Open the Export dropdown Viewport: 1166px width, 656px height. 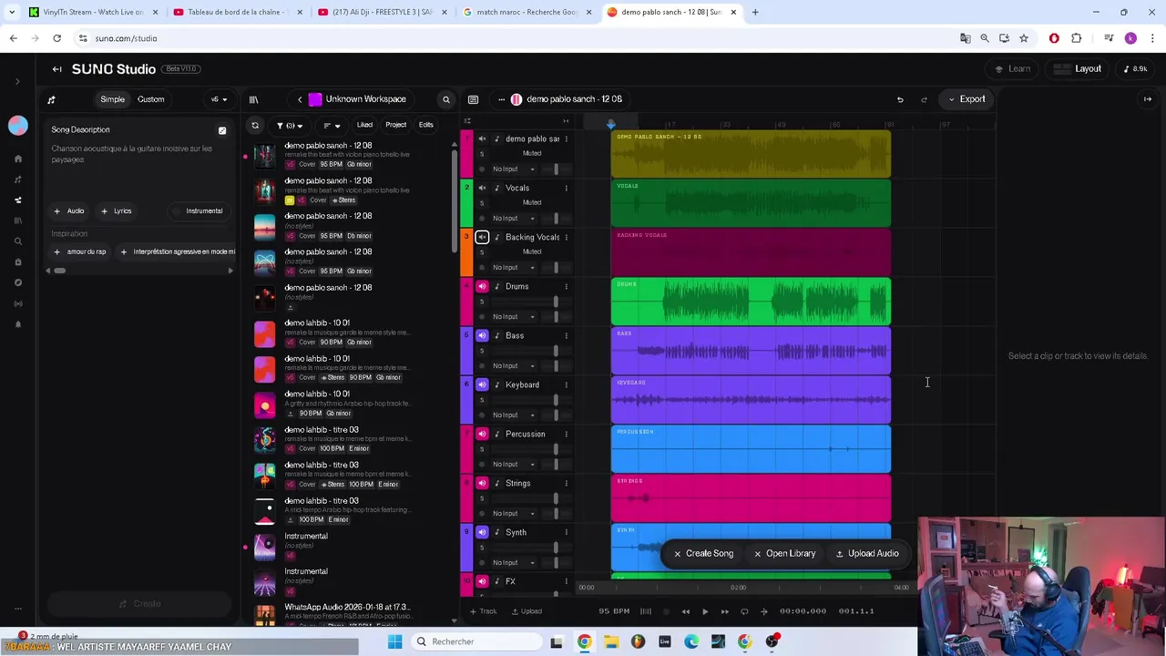967,99
